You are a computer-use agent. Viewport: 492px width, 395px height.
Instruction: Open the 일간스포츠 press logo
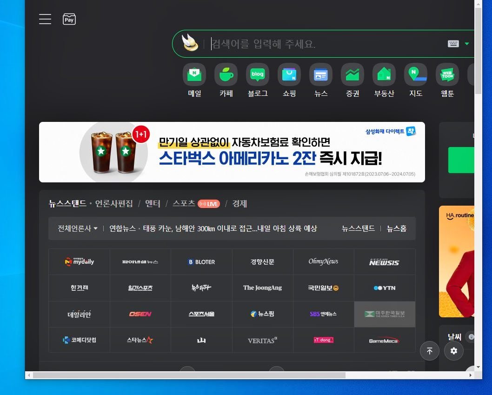click(x=140, y=288)
